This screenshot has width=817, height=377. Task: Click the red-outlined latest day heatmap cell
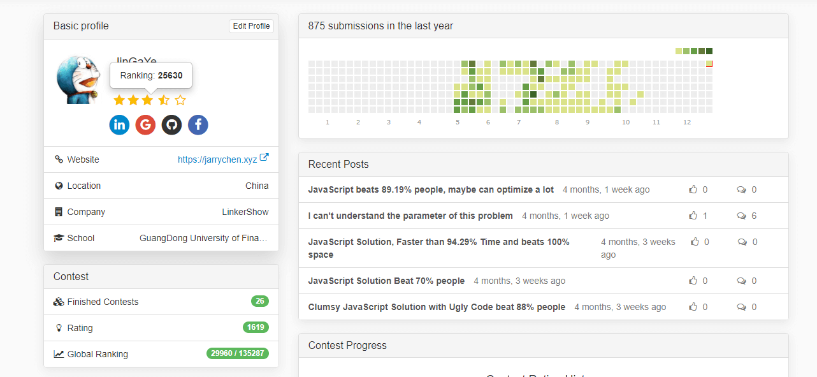[x=709, y=64]
